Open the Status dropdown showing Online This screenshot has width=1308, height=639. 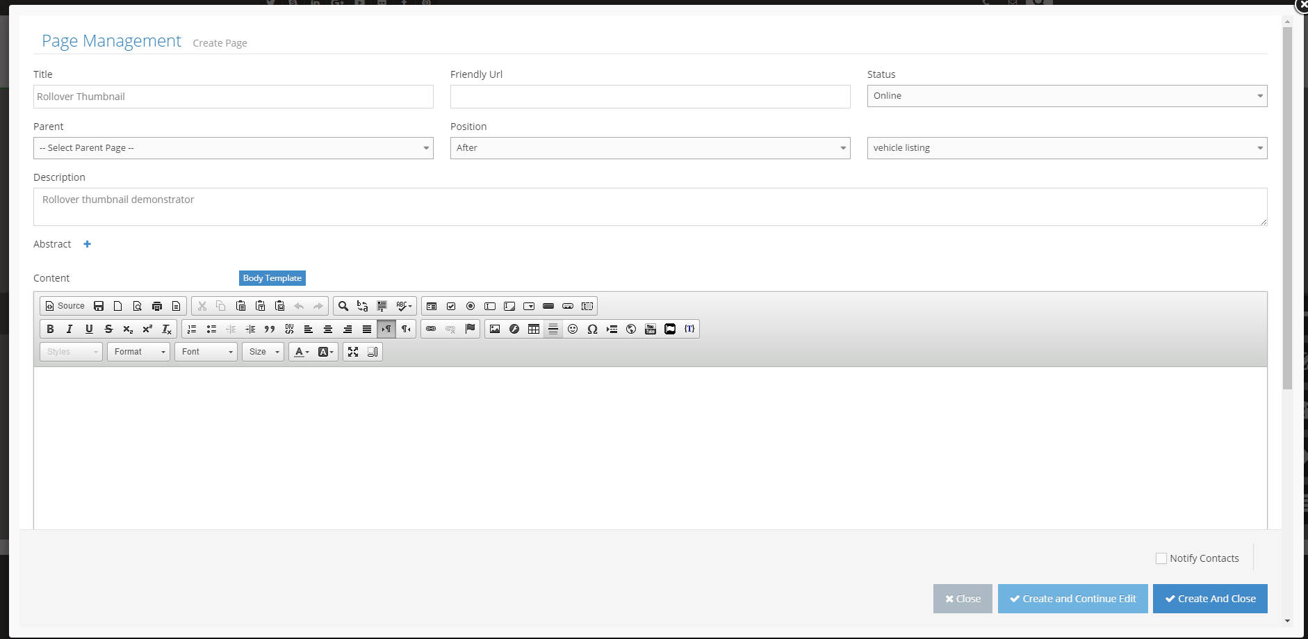1067,96
